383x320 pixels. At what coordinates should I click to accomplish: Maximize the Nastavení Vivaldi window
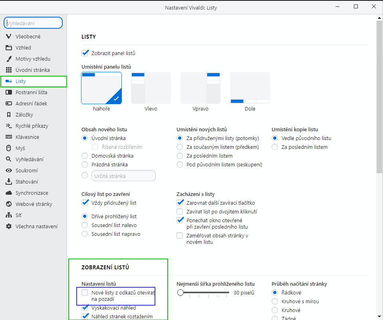click(356, 7)
